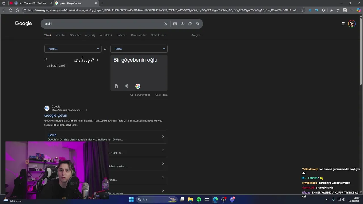Image resolution: width=363 pixels, height=204 pixels.
Task: Clear the Pashto source text
Action: click(x=45, y=59)
